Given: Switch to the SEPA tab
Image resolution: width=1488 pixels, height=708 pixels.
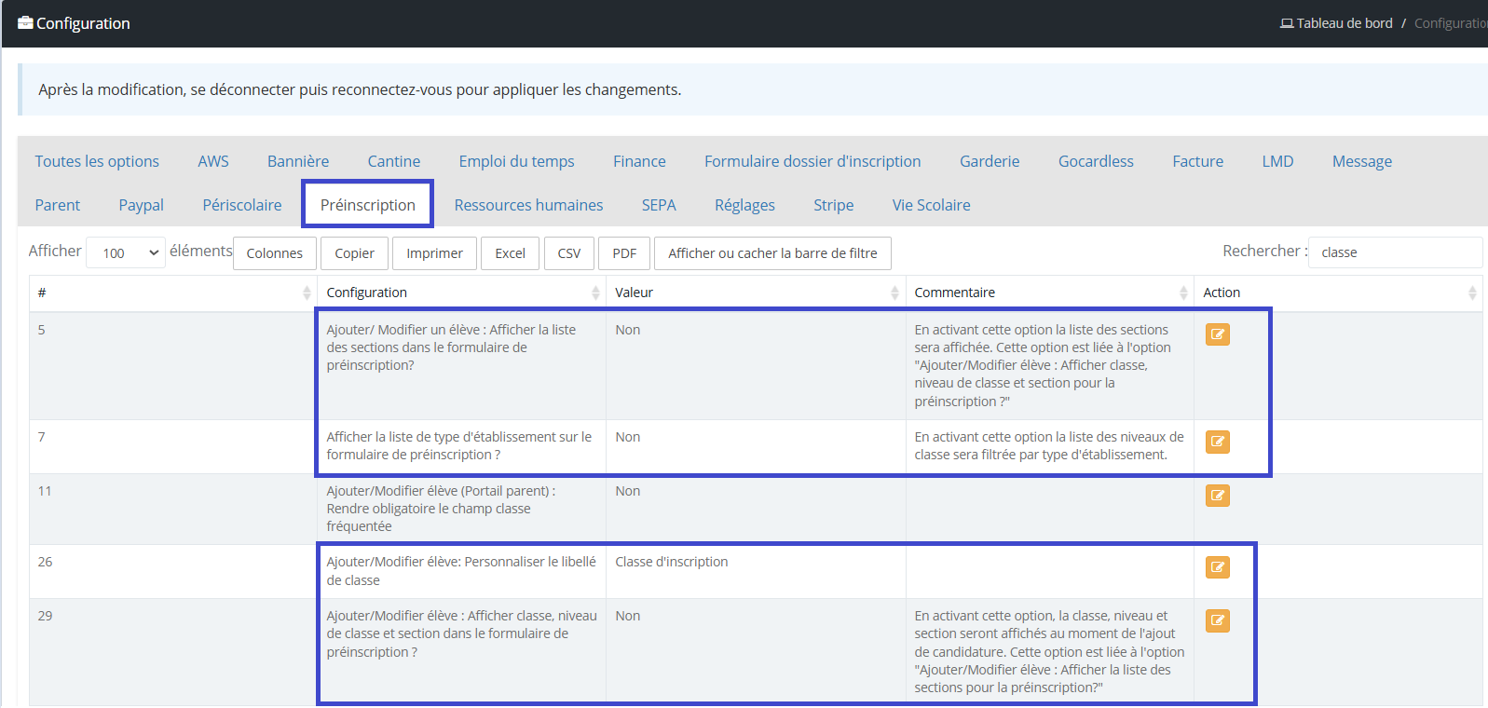Looking at the screenshot, I should pos(659,205).
